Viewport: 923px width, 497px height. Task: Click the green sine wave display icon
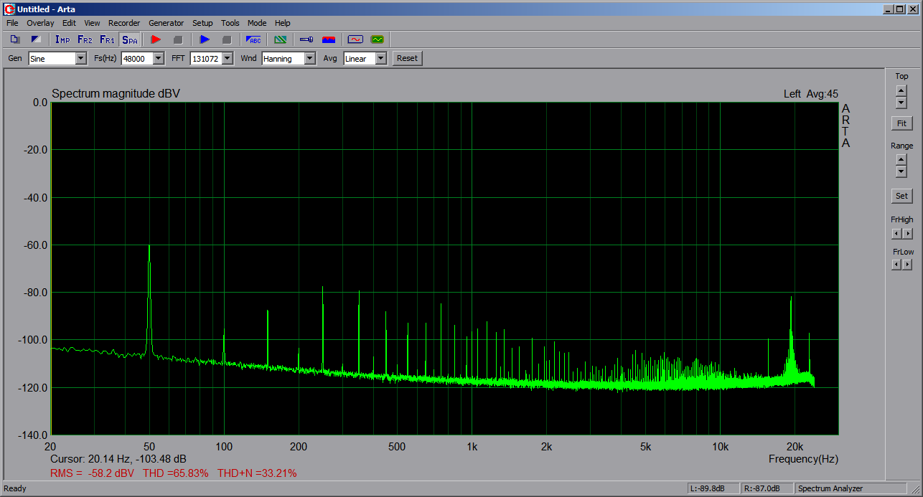click(x=378, y=39)
